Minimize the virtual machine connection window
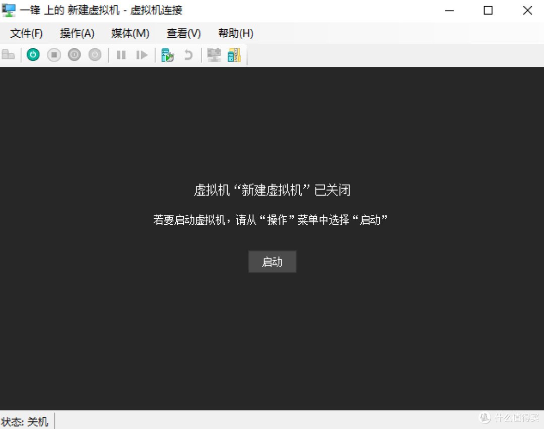This screenshot has height=429, width=544. point(450,11)
